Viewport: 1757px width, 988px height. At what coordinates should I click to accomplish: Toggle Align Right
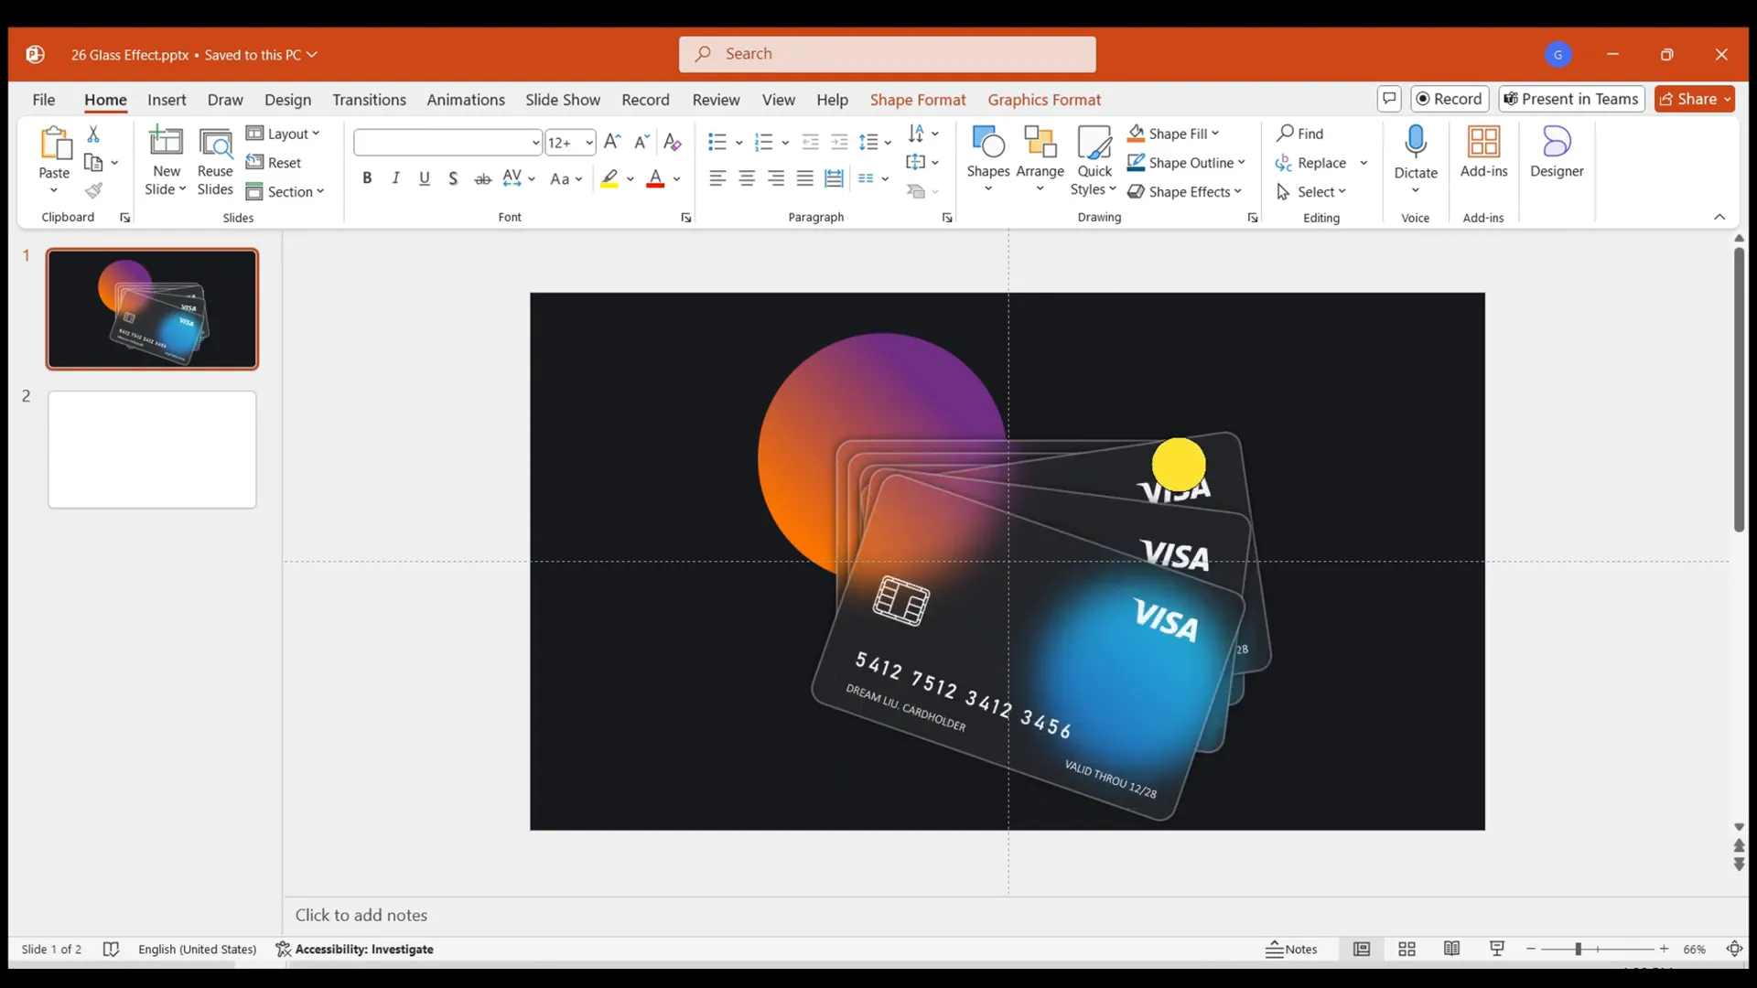(x=776, y=178)
